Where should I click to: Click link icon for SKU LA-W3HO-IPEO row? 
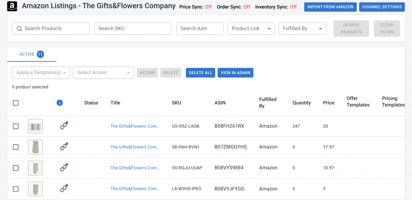(64, 188)
